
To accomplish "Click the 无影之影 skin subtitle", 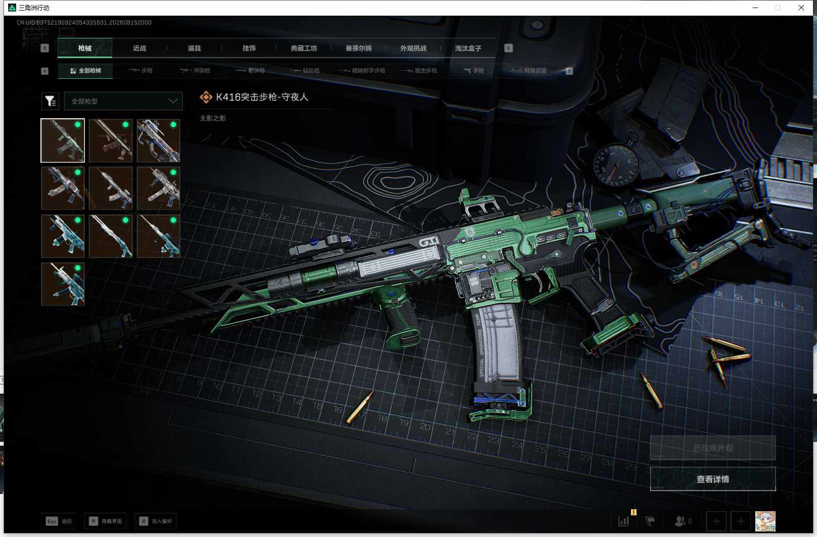I will coord(213,118).
